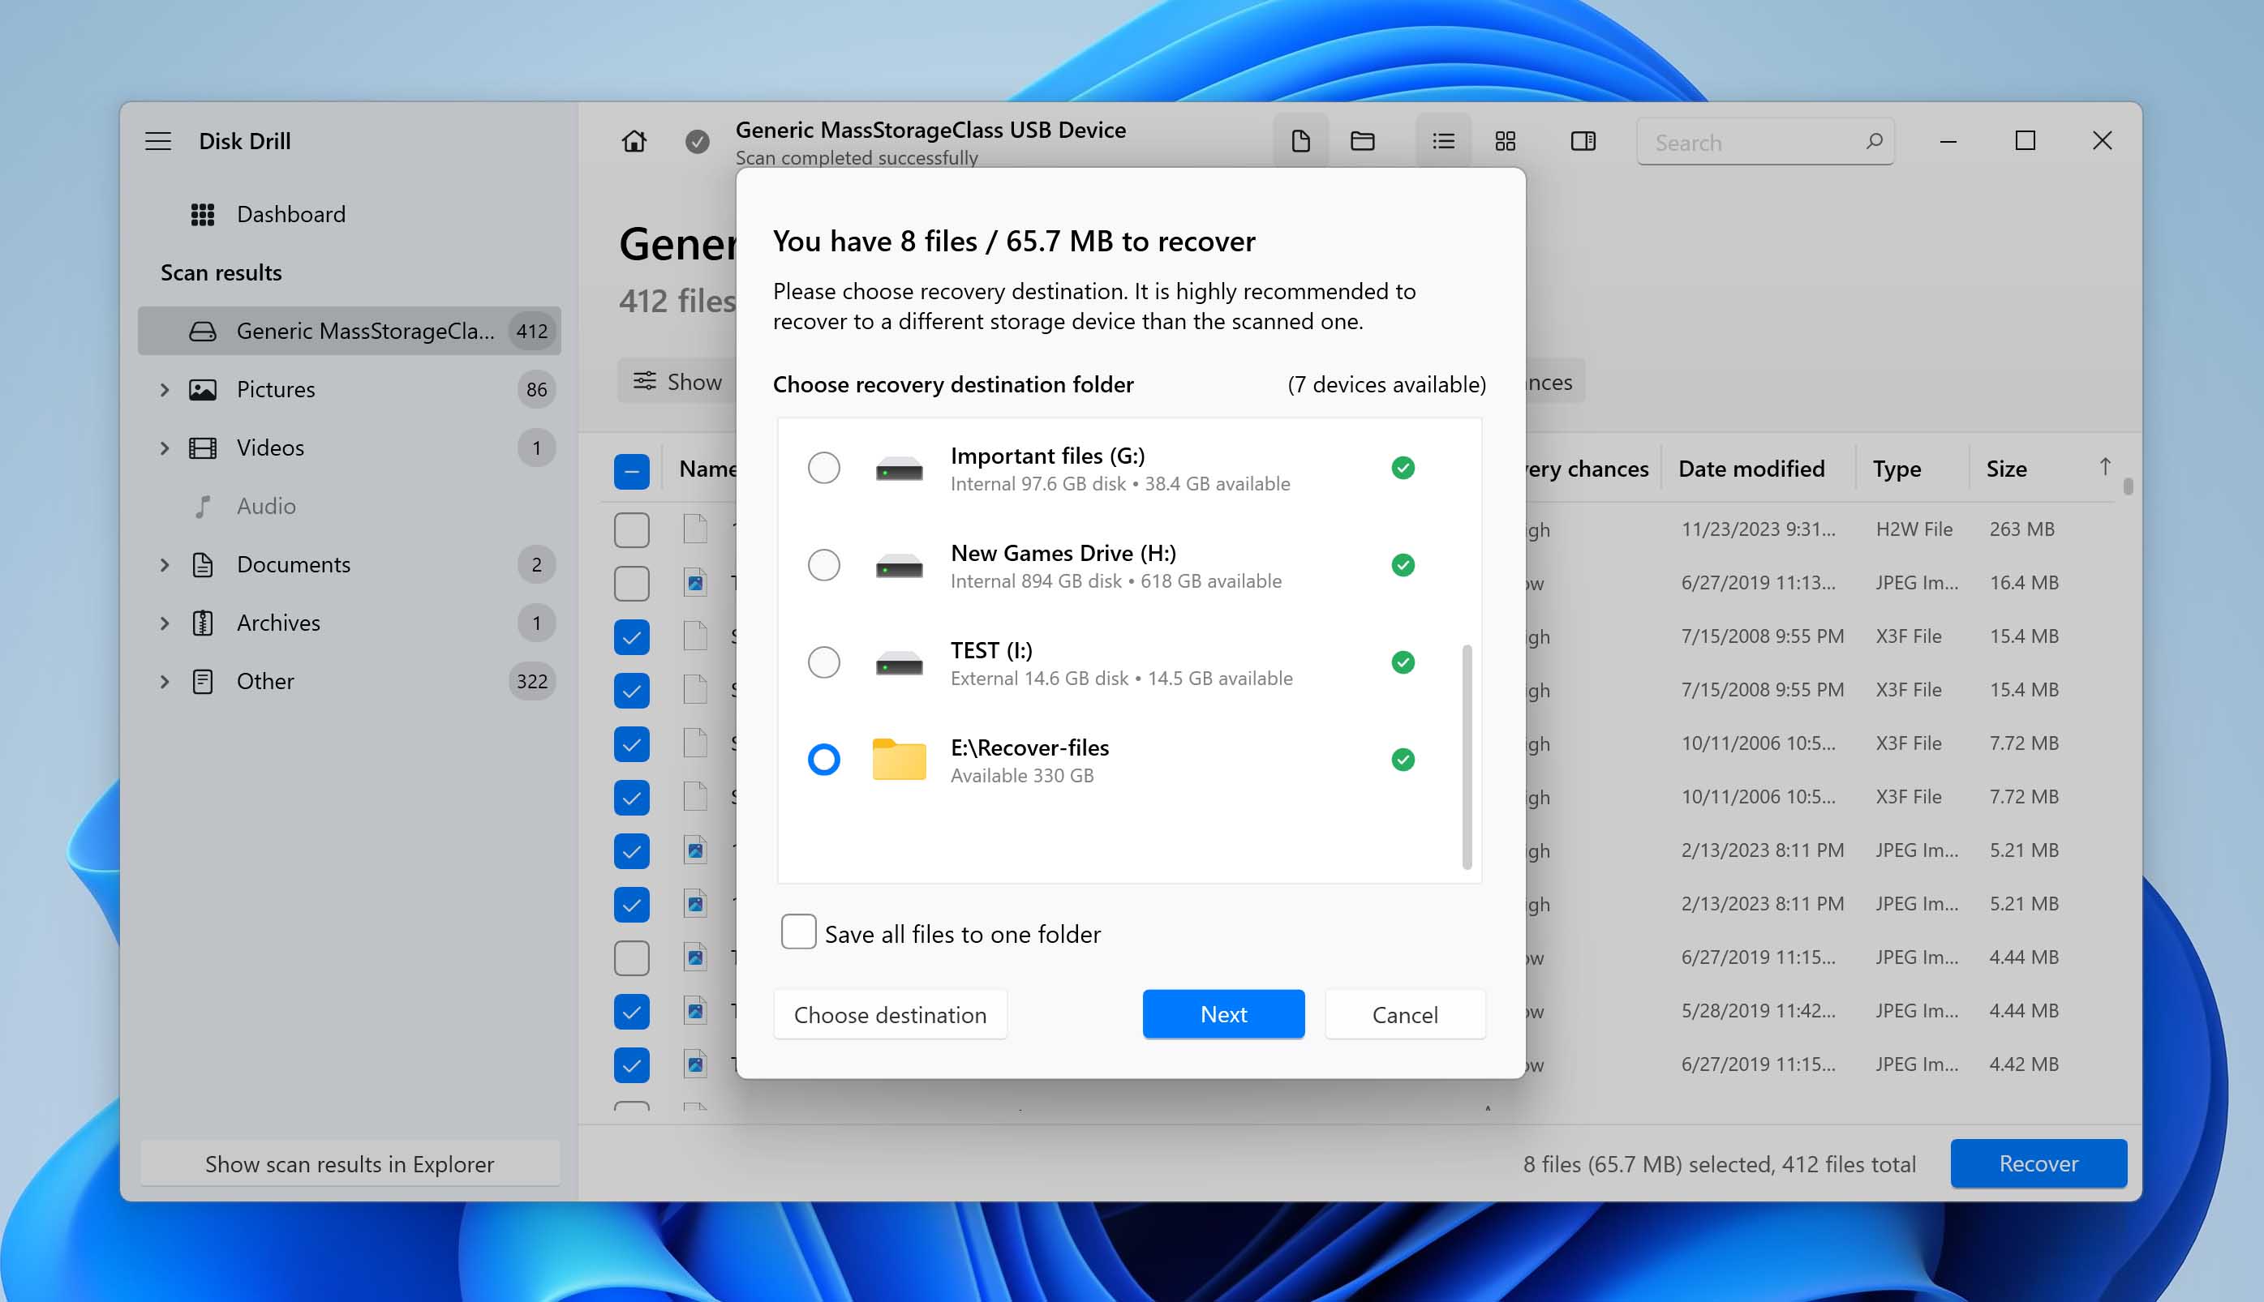Cancel the recovery dialog
The width and height of the screenshot is (2264, 1302).
[1404, 1015]
